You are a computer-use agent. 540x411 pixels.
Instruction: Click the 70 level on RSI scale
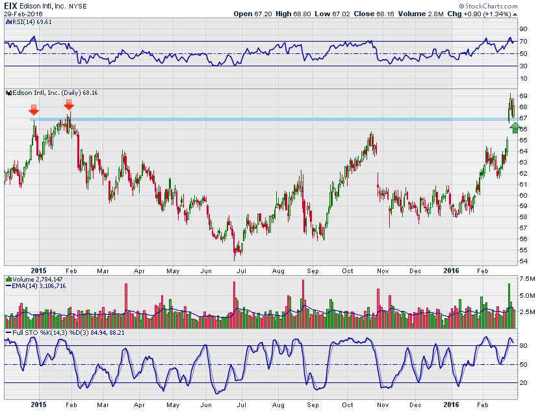pyautogui.click(x=524, y=42)
